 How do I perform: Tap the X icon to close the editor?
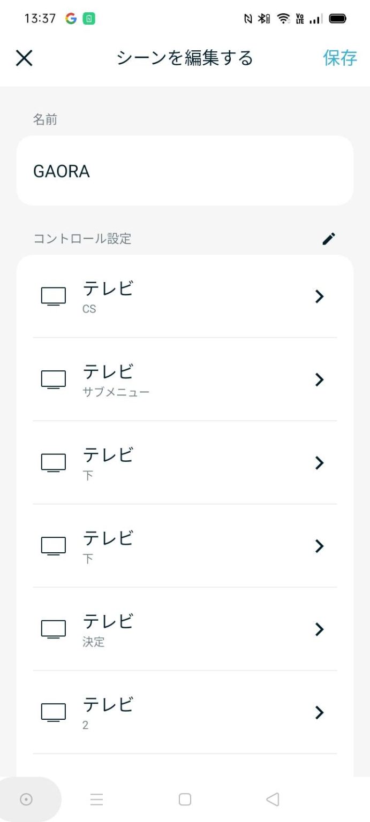pos(24,58)
